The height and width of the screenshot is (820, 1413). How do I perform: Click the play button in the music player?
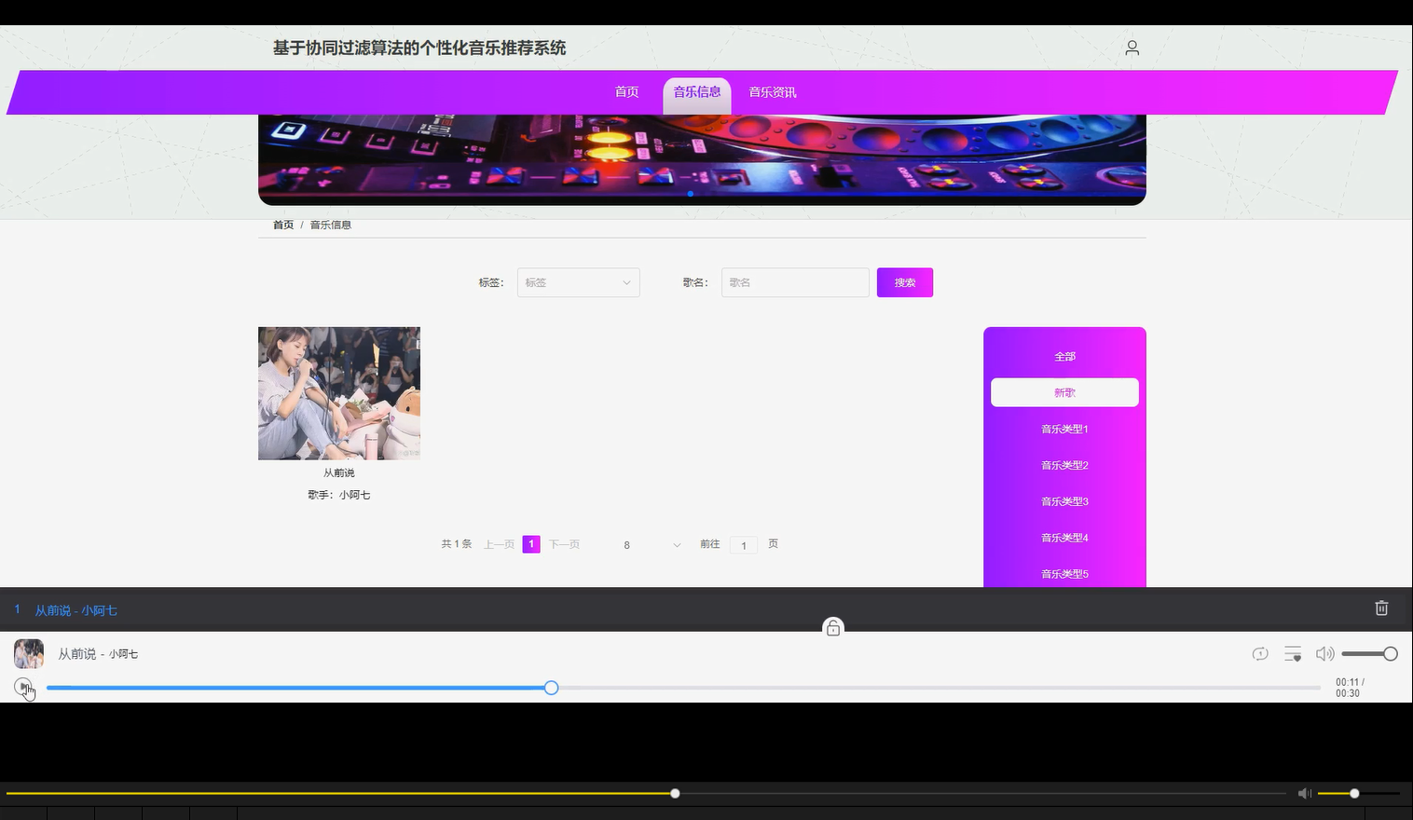(x=22, y=687)
